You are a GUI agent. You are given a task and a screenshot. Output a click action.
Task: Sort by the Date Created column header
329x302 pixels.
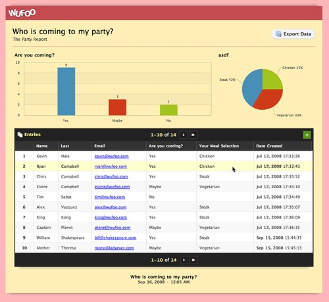click(269, 146)
